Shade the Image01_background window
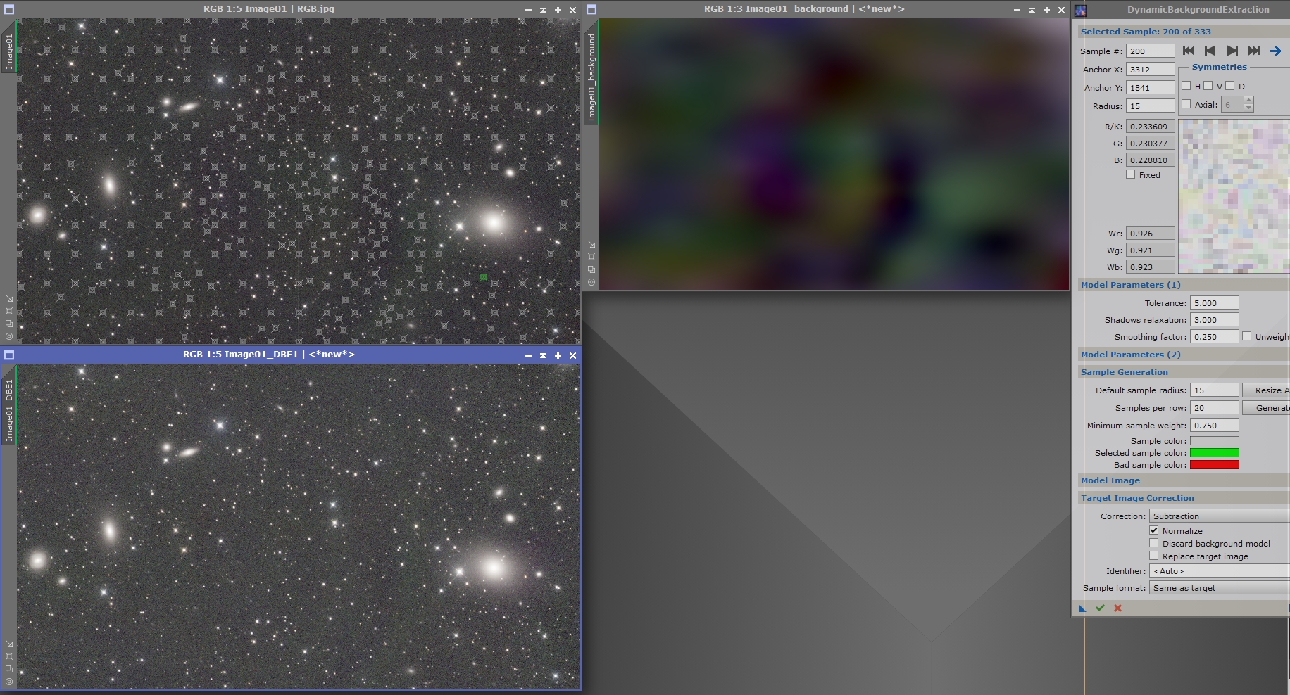 pyautogui.click(x=1032, y=10)
